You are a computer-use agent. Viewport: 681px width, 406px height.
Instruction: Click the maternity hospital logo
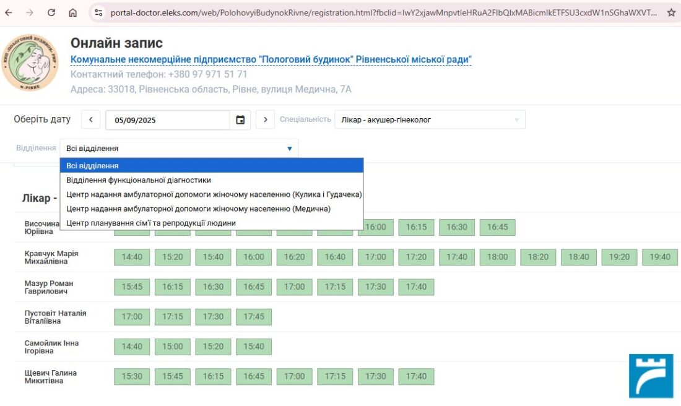click(x=30, y=63)
